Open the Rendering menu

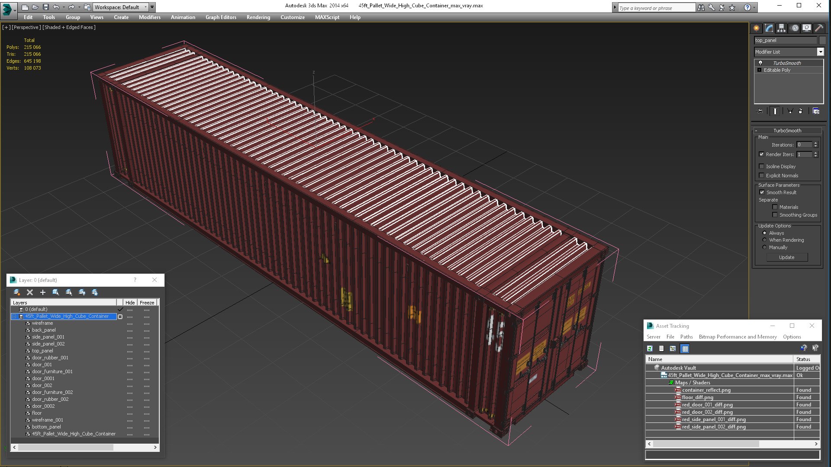[x=258, y=17]
